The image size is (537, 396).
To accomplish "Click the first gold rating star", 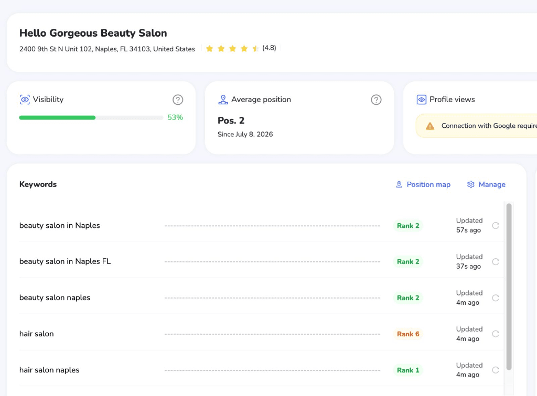I will point(210,49).
